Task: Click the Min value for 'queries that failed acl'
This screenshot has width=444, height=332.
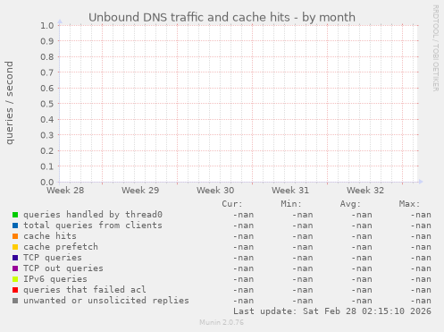Action: click(x=303, y=290)
